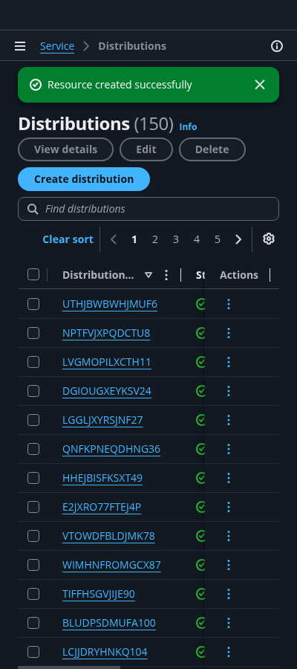Open actions dropdown for BLUDPSDMUFA100
The image size is (297, 669).
pos(229,624)
